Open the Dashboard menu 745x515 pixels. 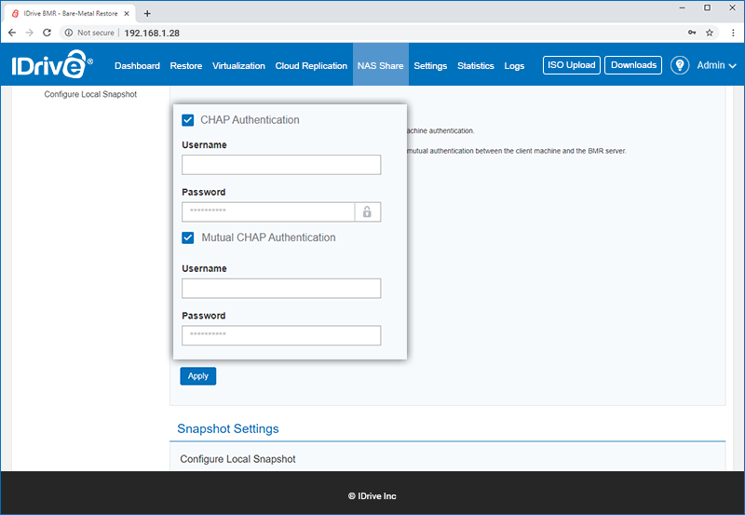pyautogui.click(x=137, y=65)
